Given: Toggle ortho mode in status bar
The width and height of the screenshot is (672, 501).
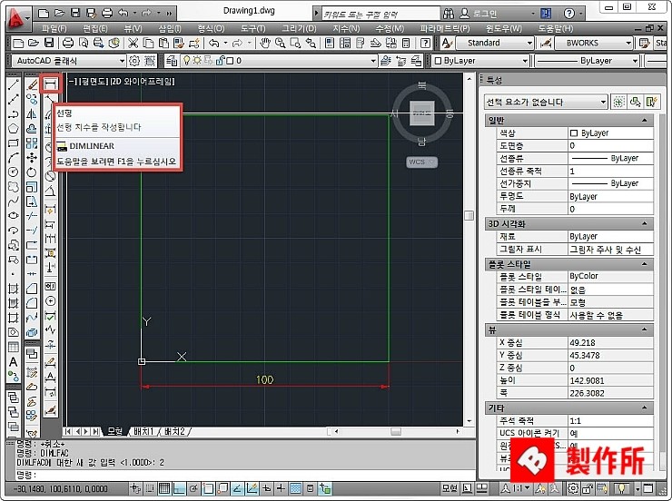Looking at the screenshot, I should (179, 488).
